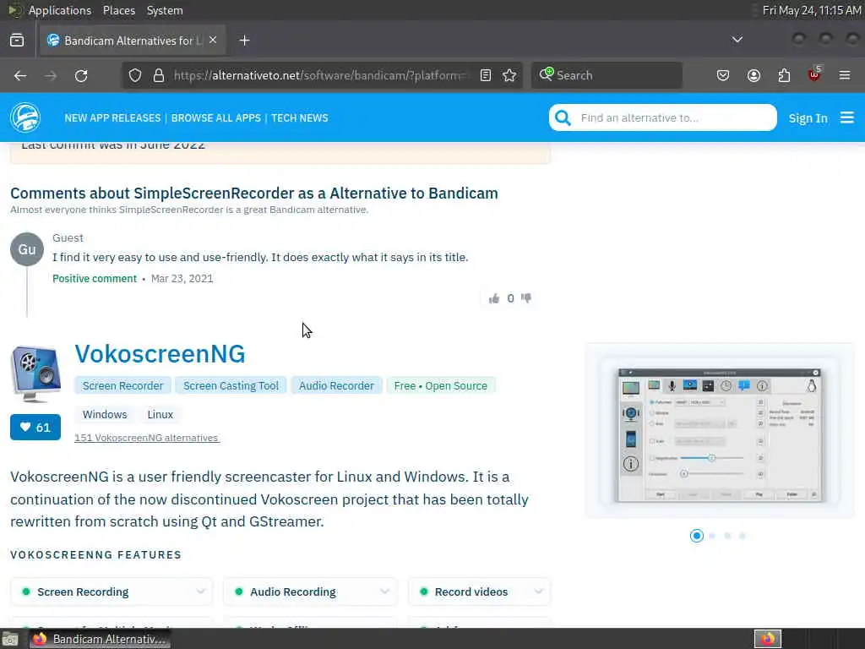
Task: Click the VokoscreenNG app icon
Action: click(35, 374)
